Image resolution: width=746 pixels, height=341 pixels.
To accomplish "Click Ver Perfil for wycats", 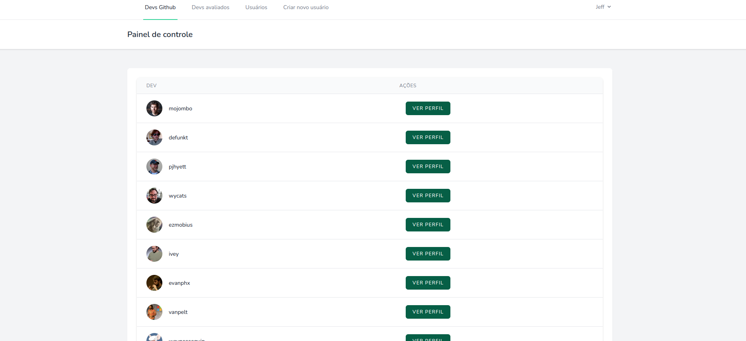I will click(x=428, y=196).
